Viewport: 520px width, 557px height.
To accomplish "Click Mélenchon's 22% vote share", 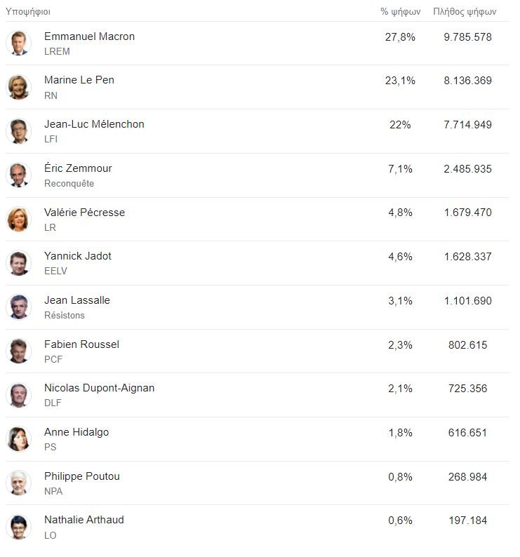I will [x=400, y=125].
